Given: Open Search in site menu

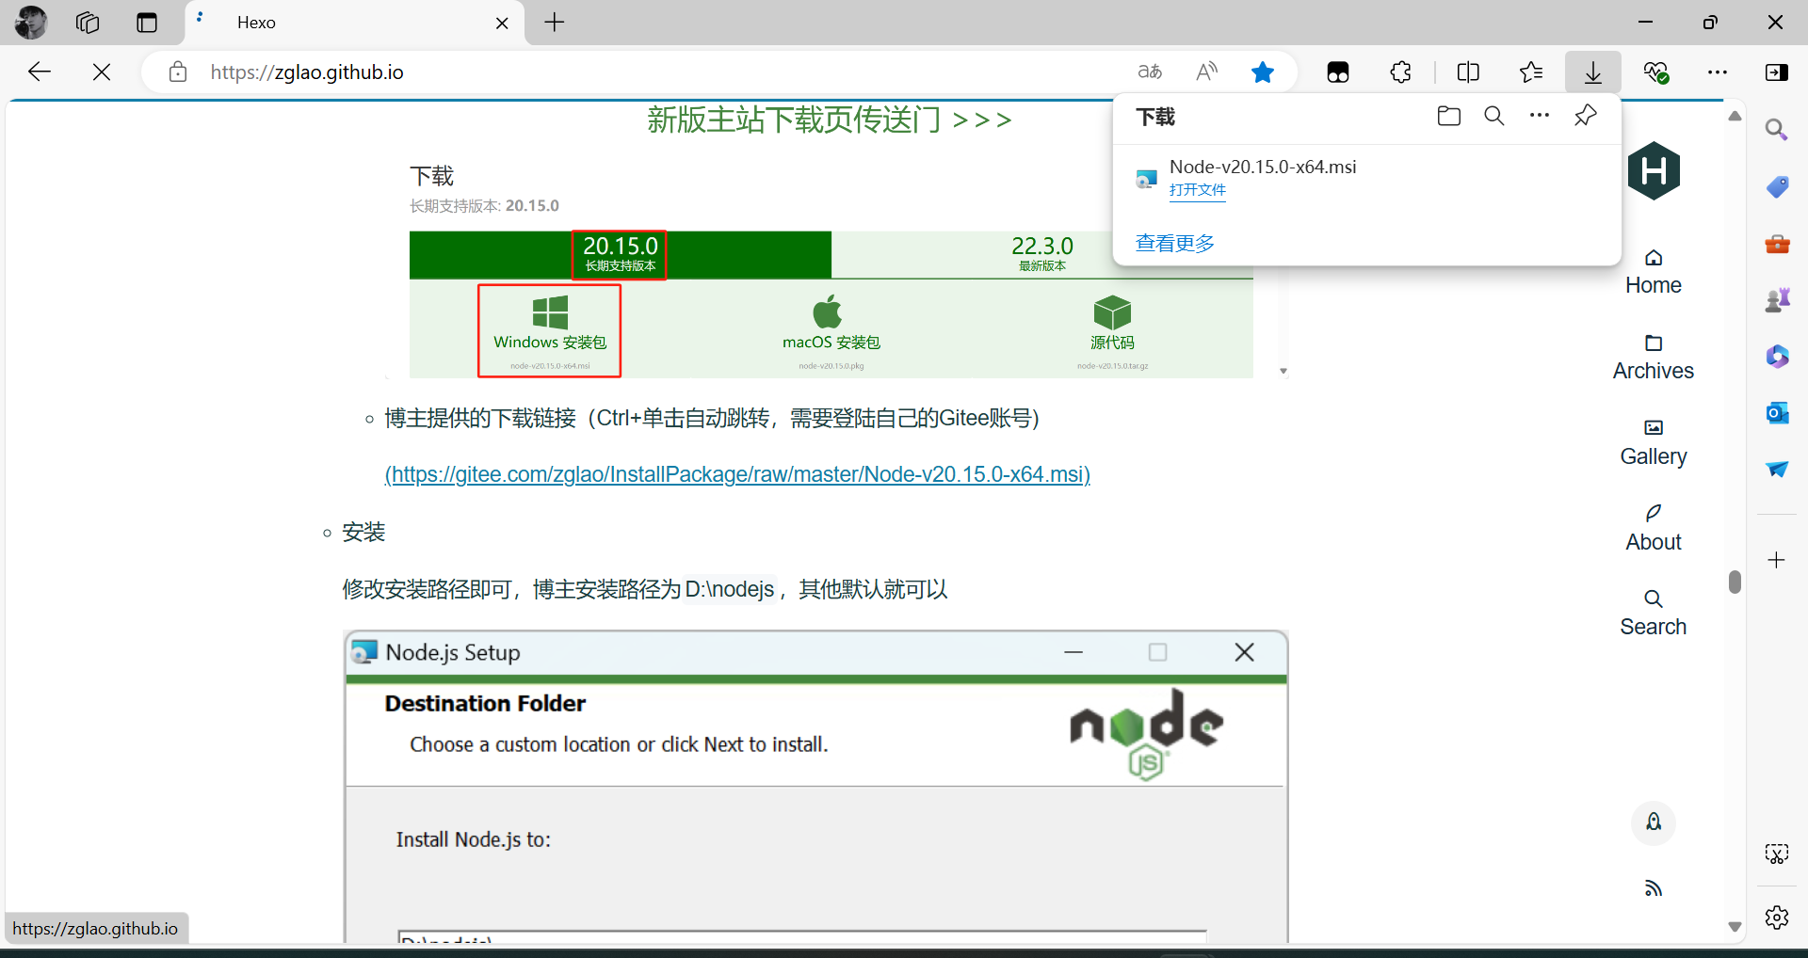Looking at the screenshot, I should coord(1654,614).
